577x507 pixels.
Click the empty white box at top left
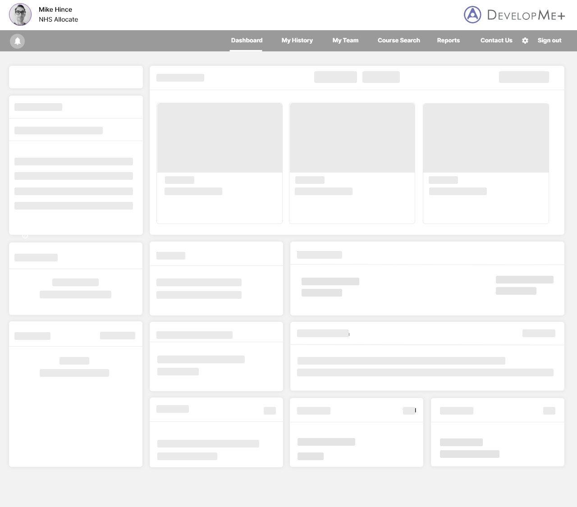click(x=76, y=77)
